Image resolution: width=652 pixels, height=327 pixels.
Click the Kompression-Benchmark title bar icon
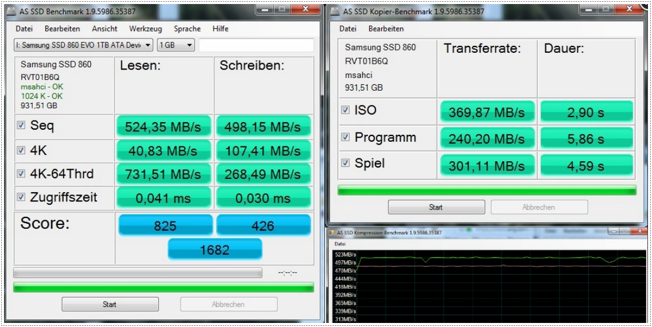pyautogui.click(x=332, y=233)
